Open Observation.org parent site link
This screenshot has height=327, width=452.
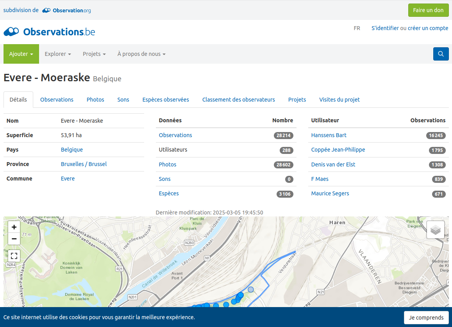tap(66, 11)
